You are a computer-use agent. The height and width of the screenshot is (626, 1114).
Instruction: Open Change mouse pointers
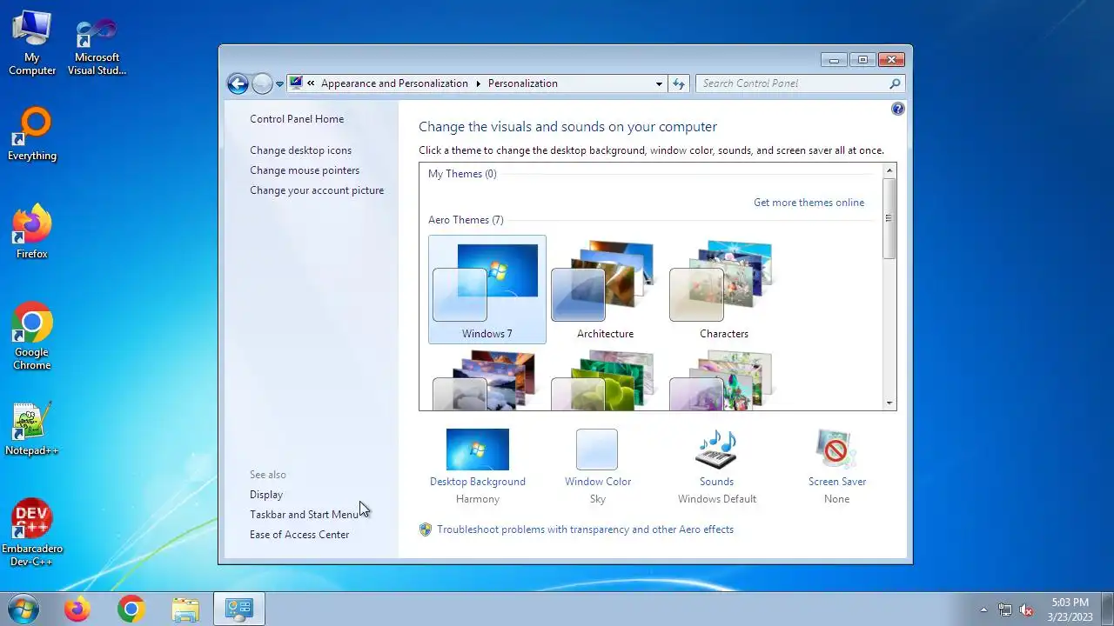click(305, 170)
